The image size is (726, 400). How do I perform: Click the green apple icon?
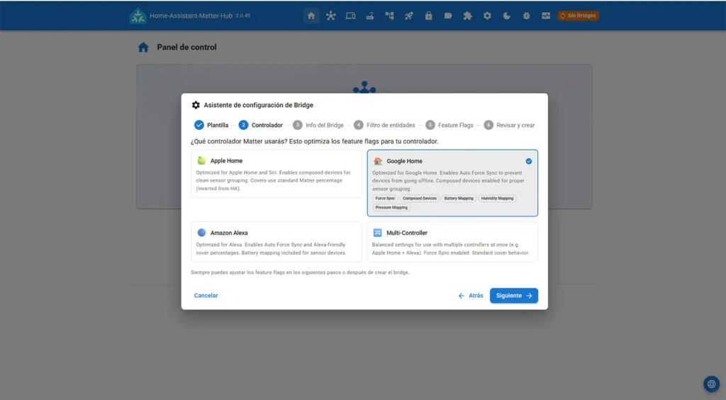201,161
